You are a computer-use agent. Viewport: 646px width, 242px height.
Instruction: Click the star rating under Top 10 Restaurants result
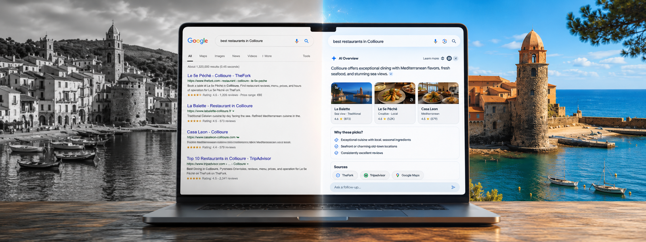(x=194, y=178)
